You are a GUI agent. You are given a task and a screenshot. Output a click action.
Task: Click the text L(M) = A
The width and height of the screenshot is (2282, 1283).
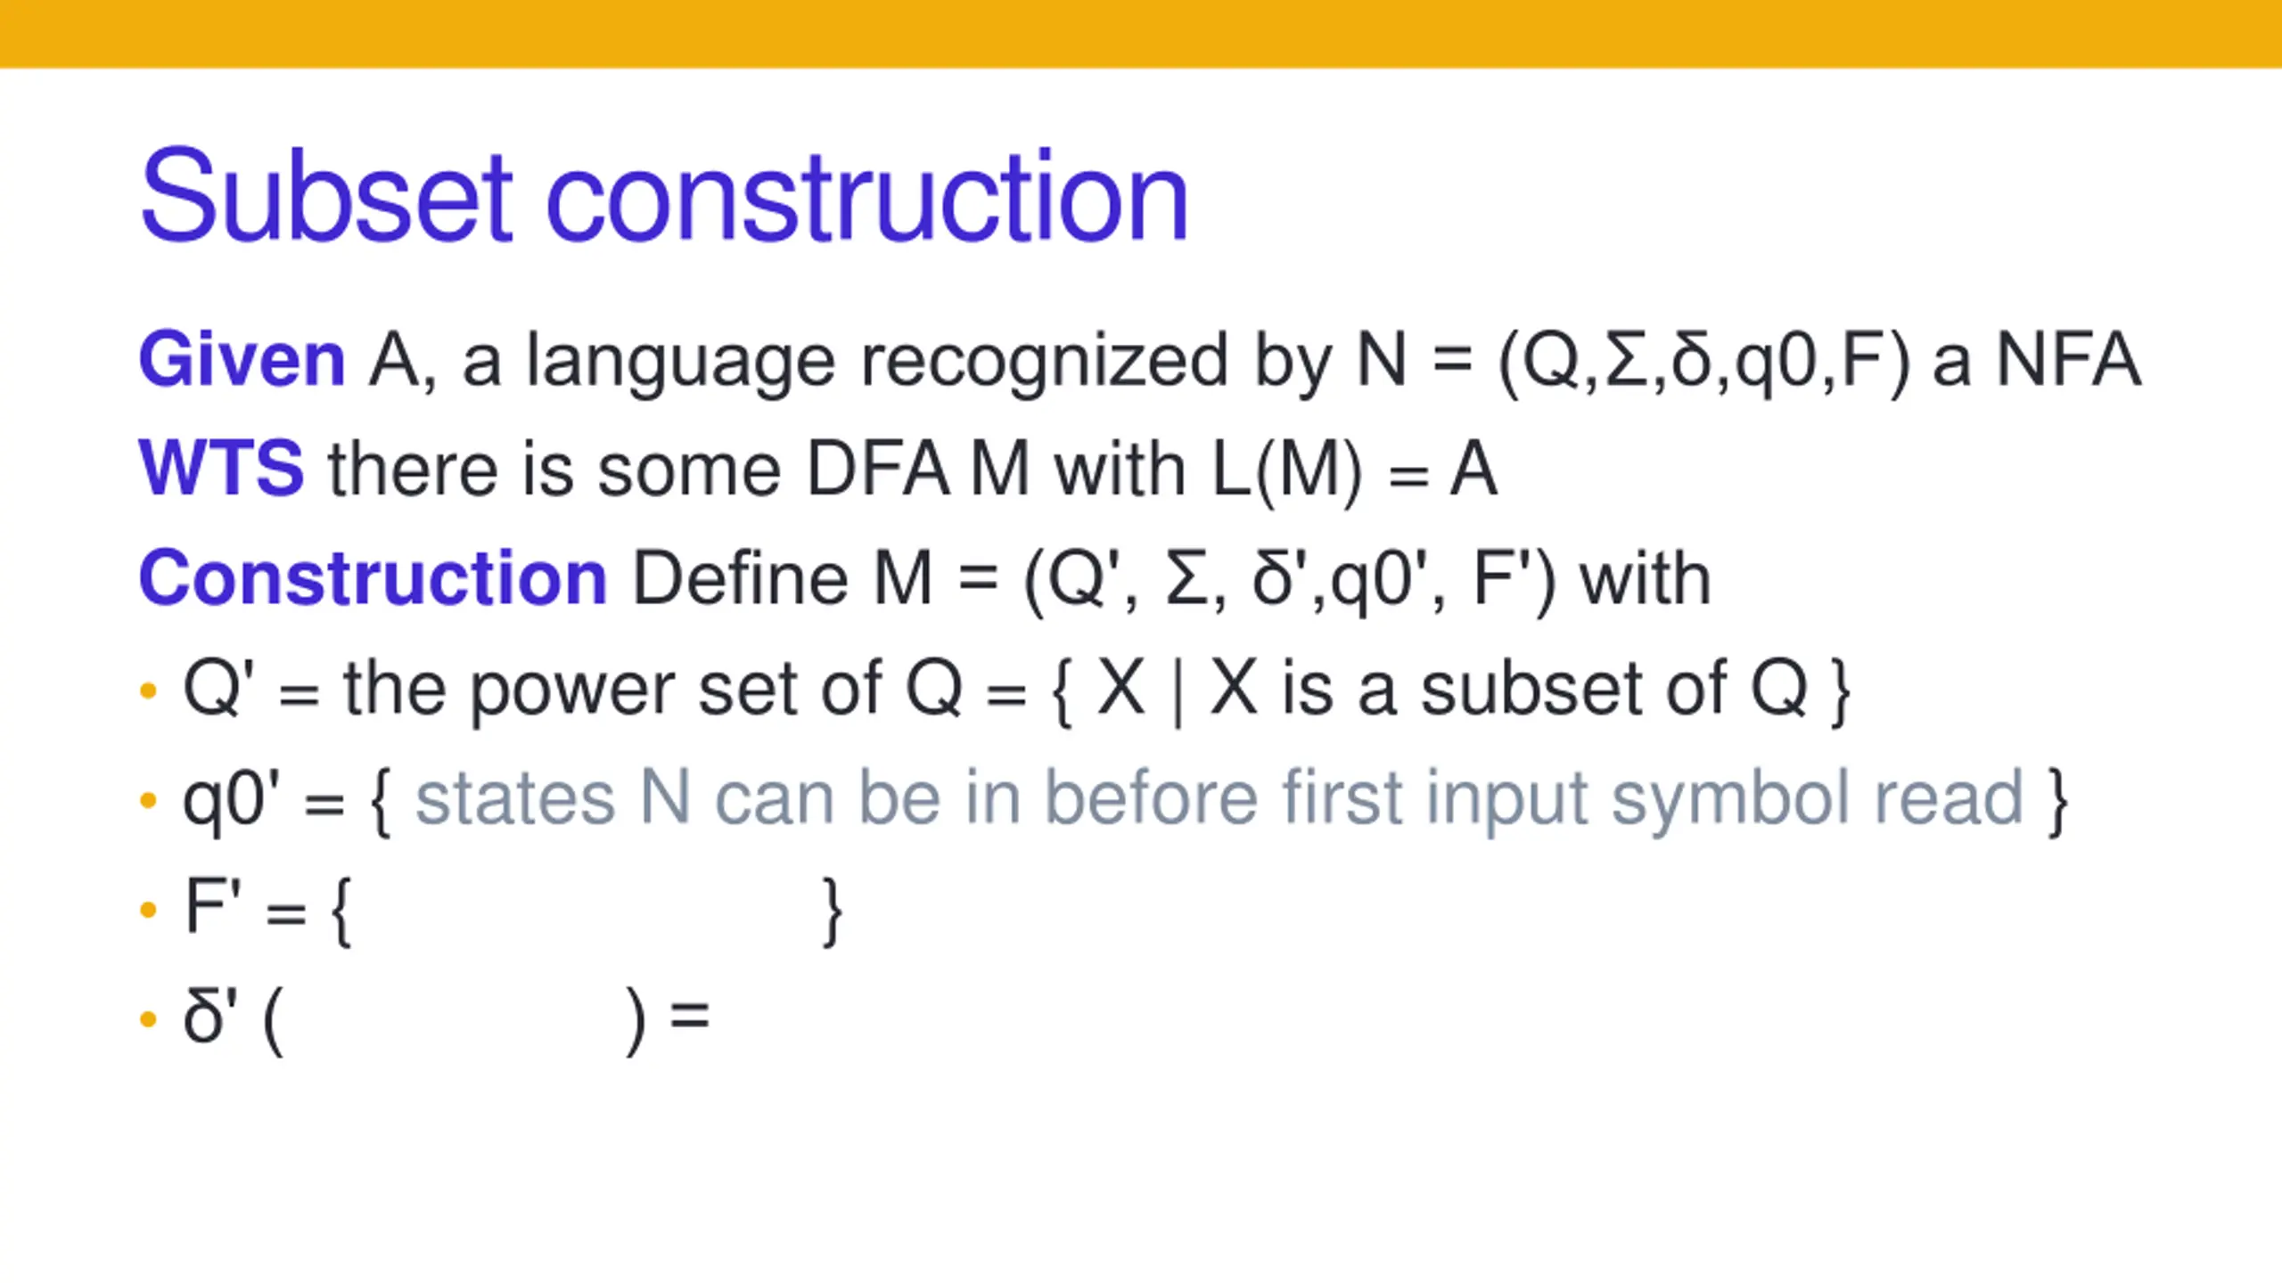point(1354,470)
